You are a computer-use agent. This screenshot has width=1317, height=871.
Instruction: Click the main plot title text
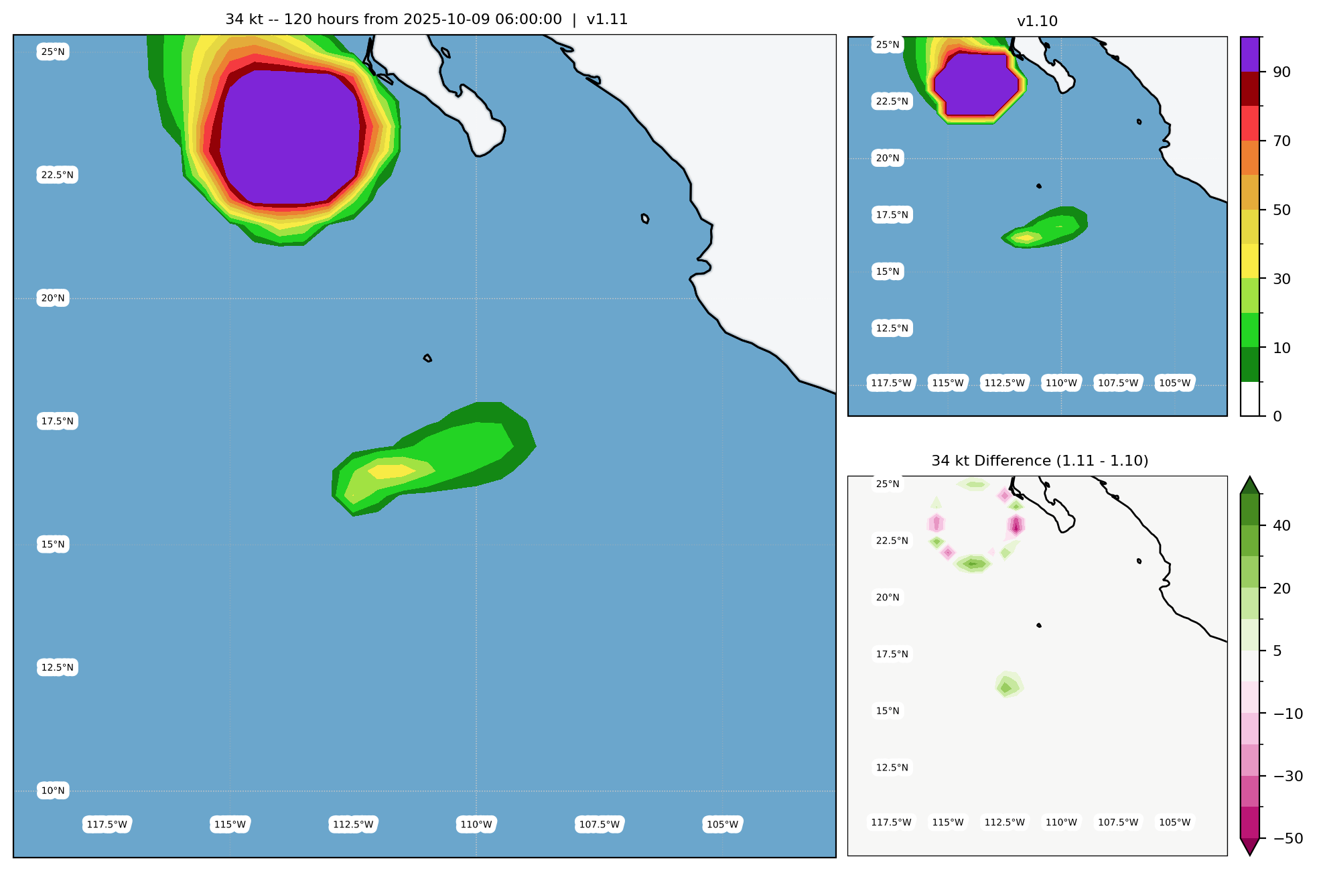pyautogui.click(x=426, y=19)
